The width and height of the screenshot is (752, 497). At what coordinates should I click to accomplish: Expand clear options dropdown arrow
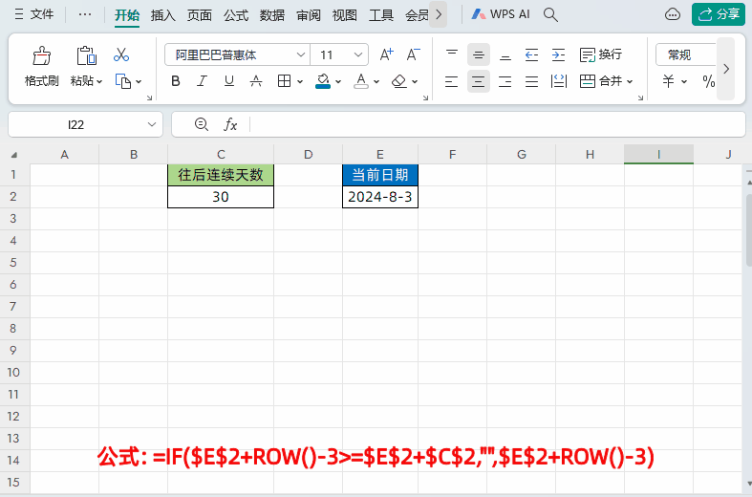click(415, 81)
